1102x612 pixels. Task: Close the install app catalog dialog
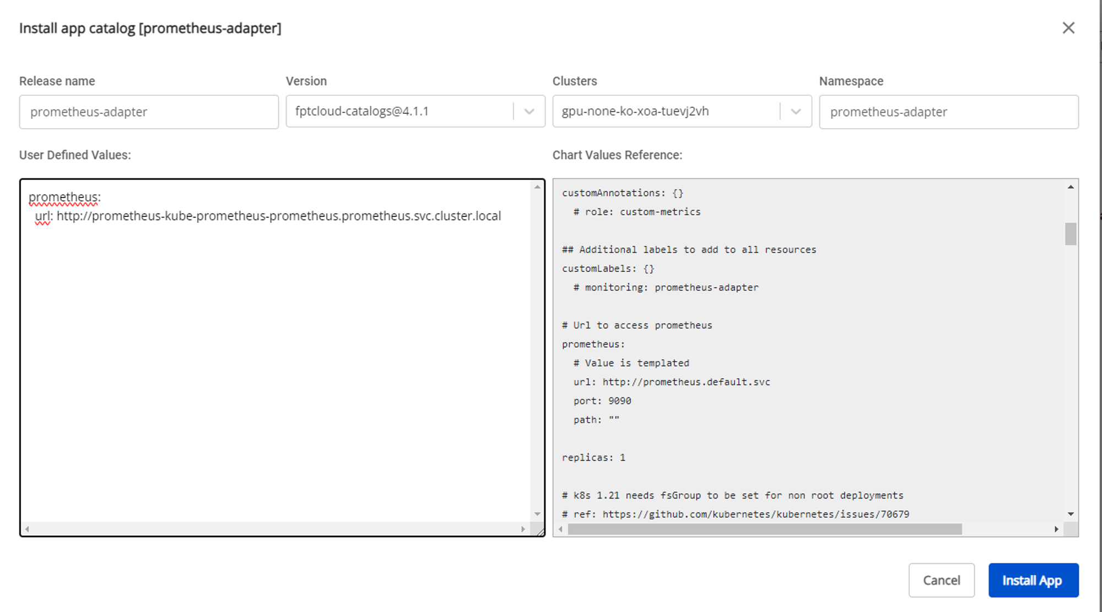(1068, 28)
